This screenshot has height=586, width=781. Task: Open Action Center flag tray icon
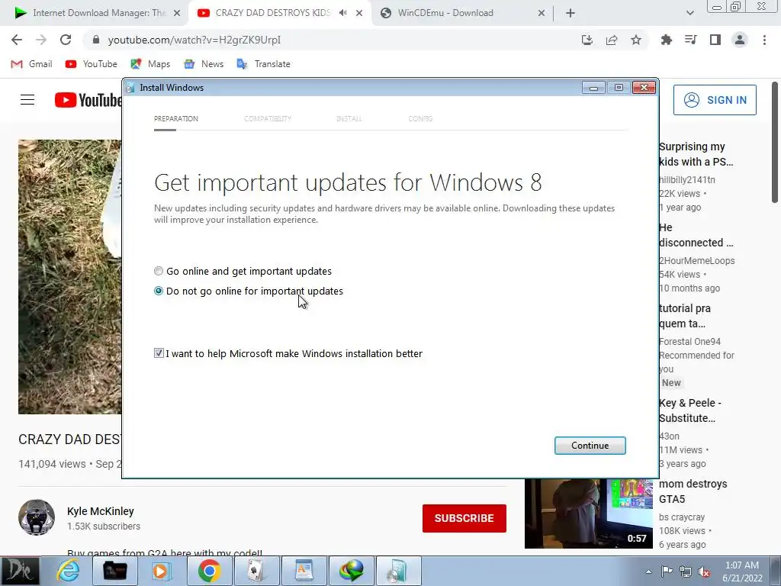[x=667, y=572]
